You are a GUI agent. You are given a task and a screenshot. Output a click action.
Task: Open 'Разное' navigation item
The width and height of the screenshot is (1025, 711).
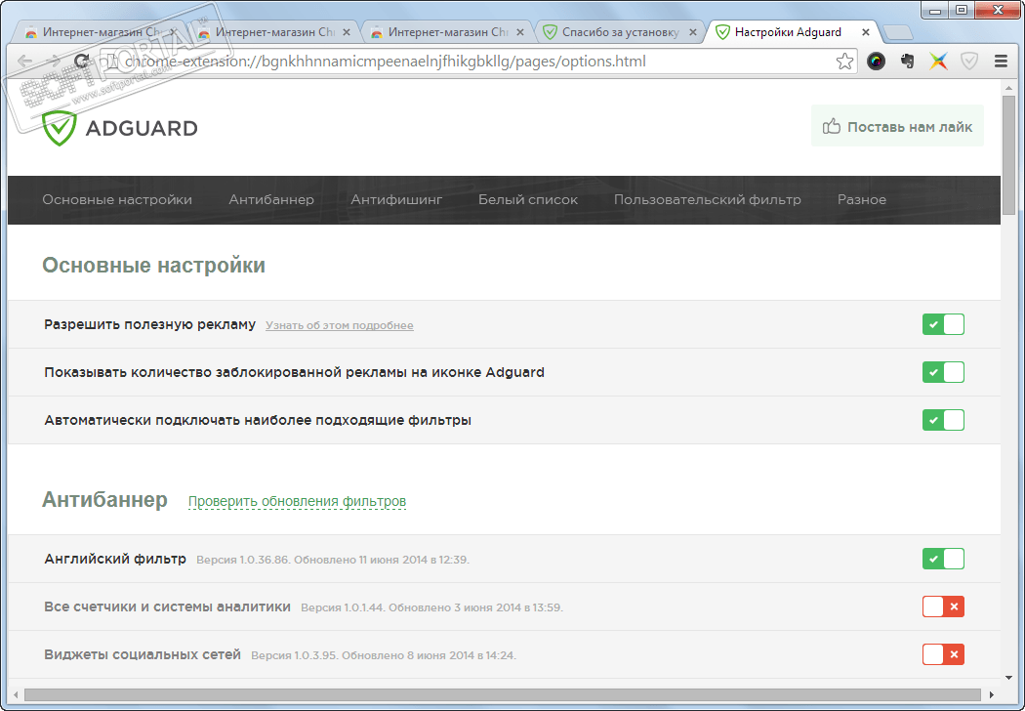point(862,199)
